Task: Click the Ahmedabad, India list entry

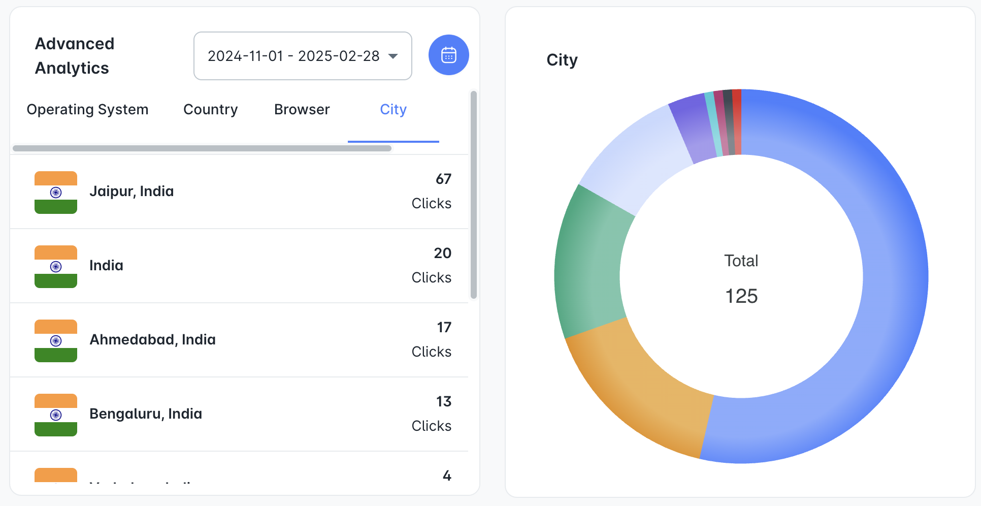Action: click(x=239, y=340)
